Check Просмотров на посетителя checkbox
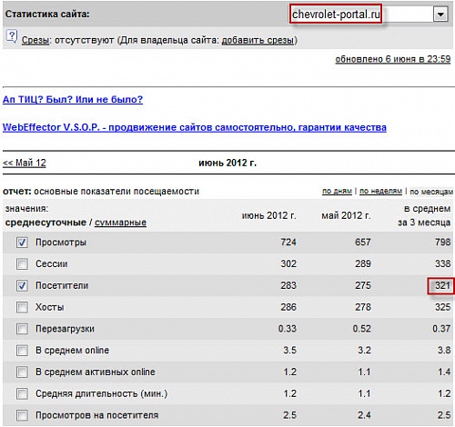The width and height of the screenshot is (455, 427). tap(22, 415)
